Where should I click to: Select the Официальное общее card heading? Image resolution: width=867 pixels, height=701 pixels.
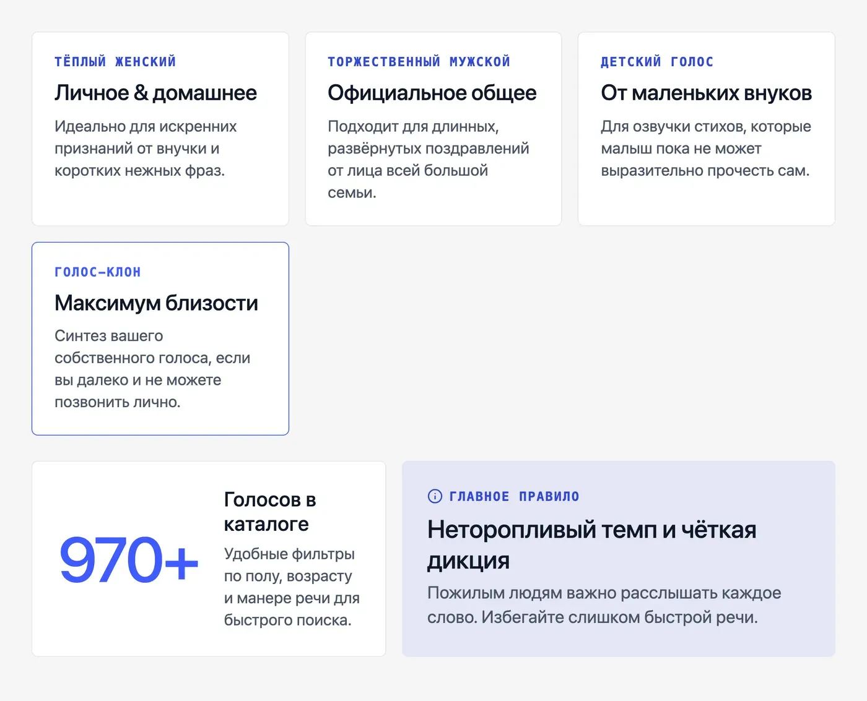432,93
